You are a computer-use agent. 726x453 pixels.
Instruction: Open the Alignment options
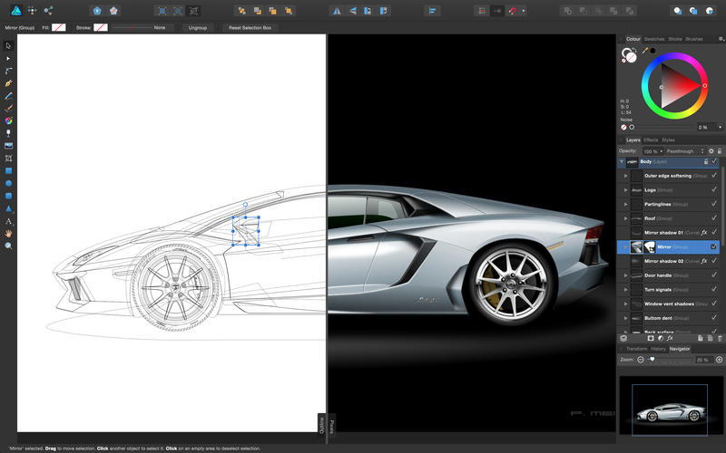pyautogui.click(x=432, y=11)
